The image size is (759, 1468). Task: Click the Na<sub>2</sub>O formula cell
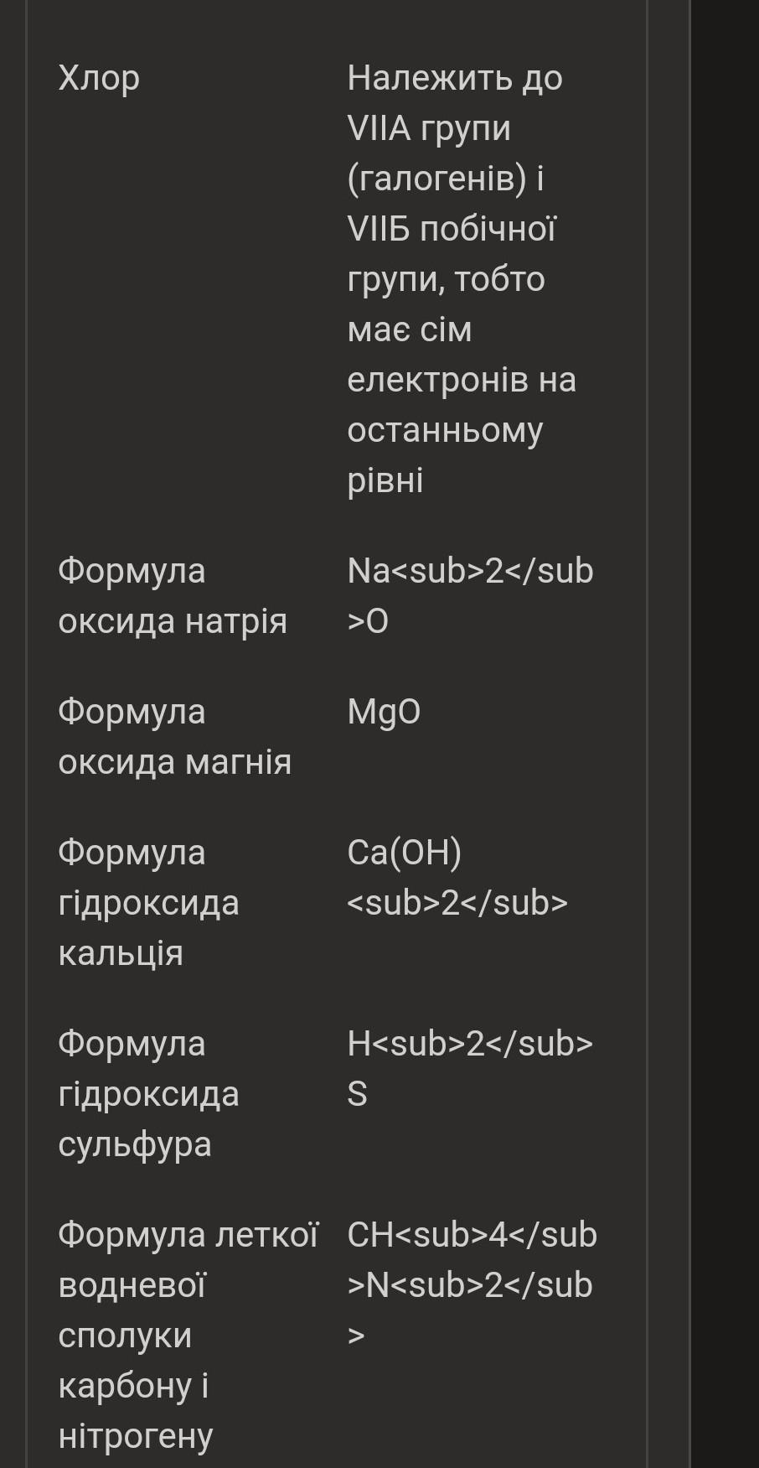pos(470,596)
